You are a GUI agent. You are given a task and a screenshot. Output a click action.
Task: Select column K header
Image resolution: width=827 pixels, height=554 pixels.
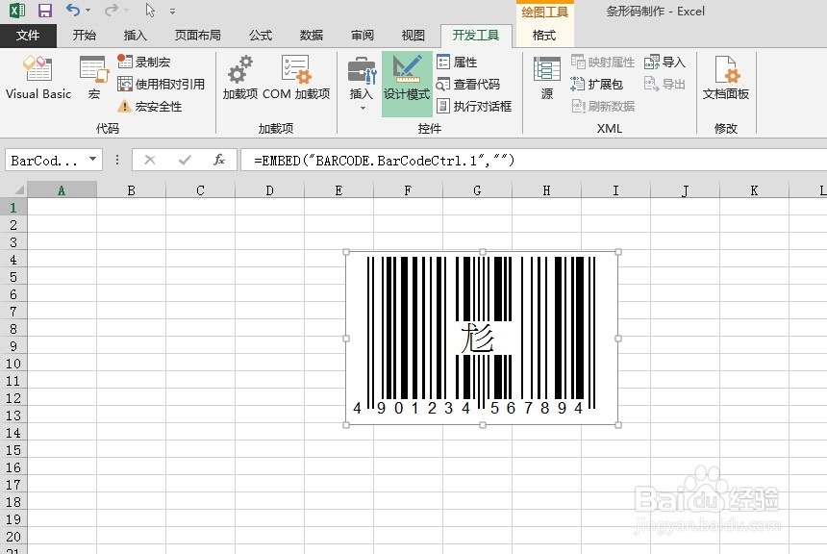coord(754,189)
